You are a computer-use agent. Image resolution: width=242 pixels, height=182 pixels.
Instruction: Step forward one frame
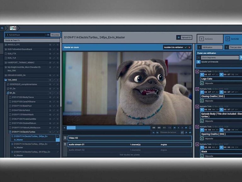(182, 128)
